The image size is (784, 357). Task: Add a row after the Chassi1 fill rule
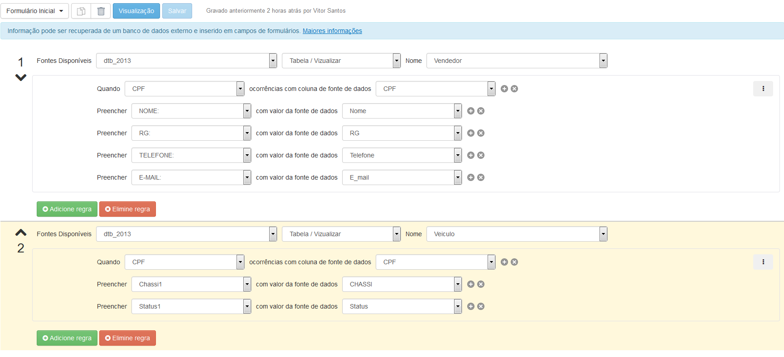[x=471, y=284]
